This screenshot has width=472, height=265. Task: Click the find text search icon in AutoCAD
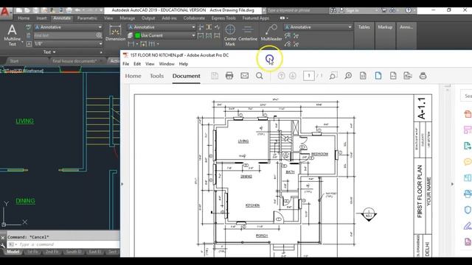pyautogui.click(x=99, y=35)
